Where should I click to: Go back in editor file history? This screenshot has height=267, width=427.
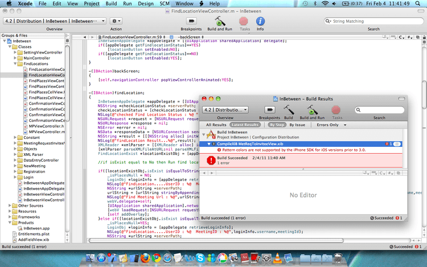(85, 37)
